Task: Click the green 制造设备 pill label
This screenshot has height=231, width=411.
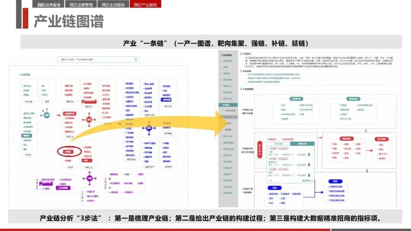Action: (353, 100)
